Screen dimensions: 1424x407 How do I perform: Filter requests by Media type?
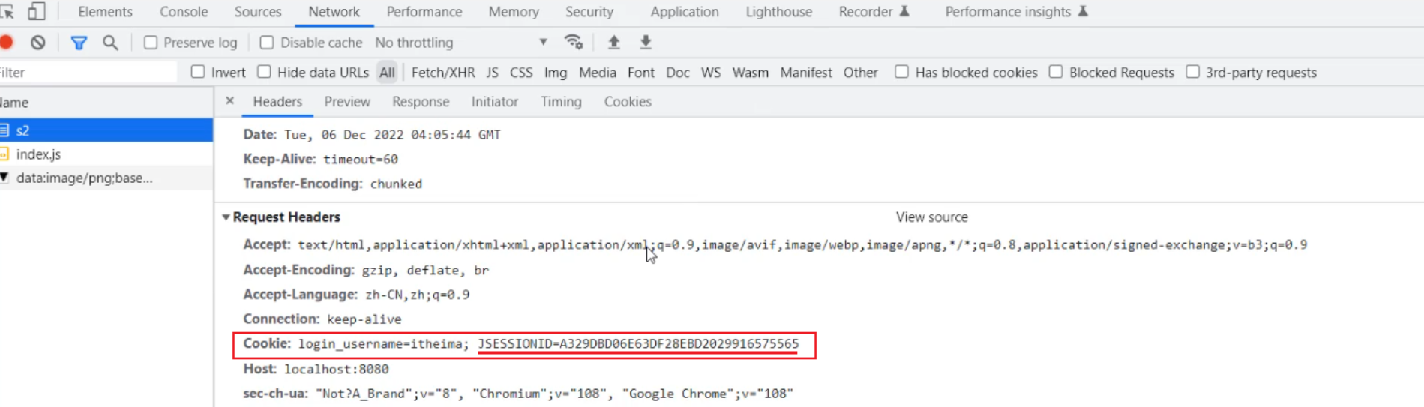(x=598, y=73)
